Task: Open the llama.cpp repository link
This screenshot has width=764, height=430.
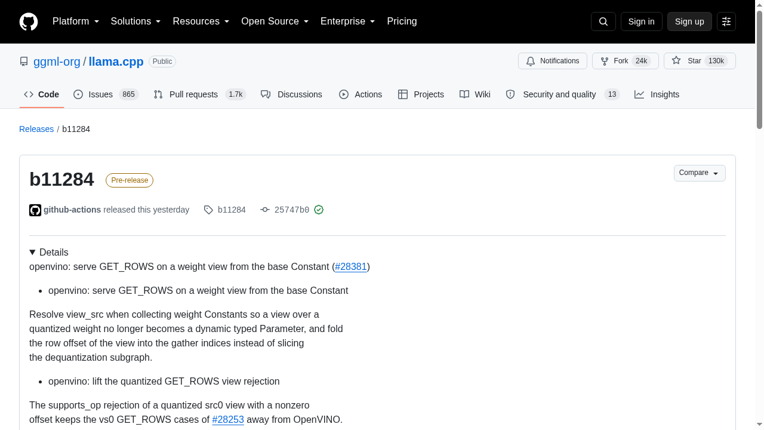Action: click(116, 62)
